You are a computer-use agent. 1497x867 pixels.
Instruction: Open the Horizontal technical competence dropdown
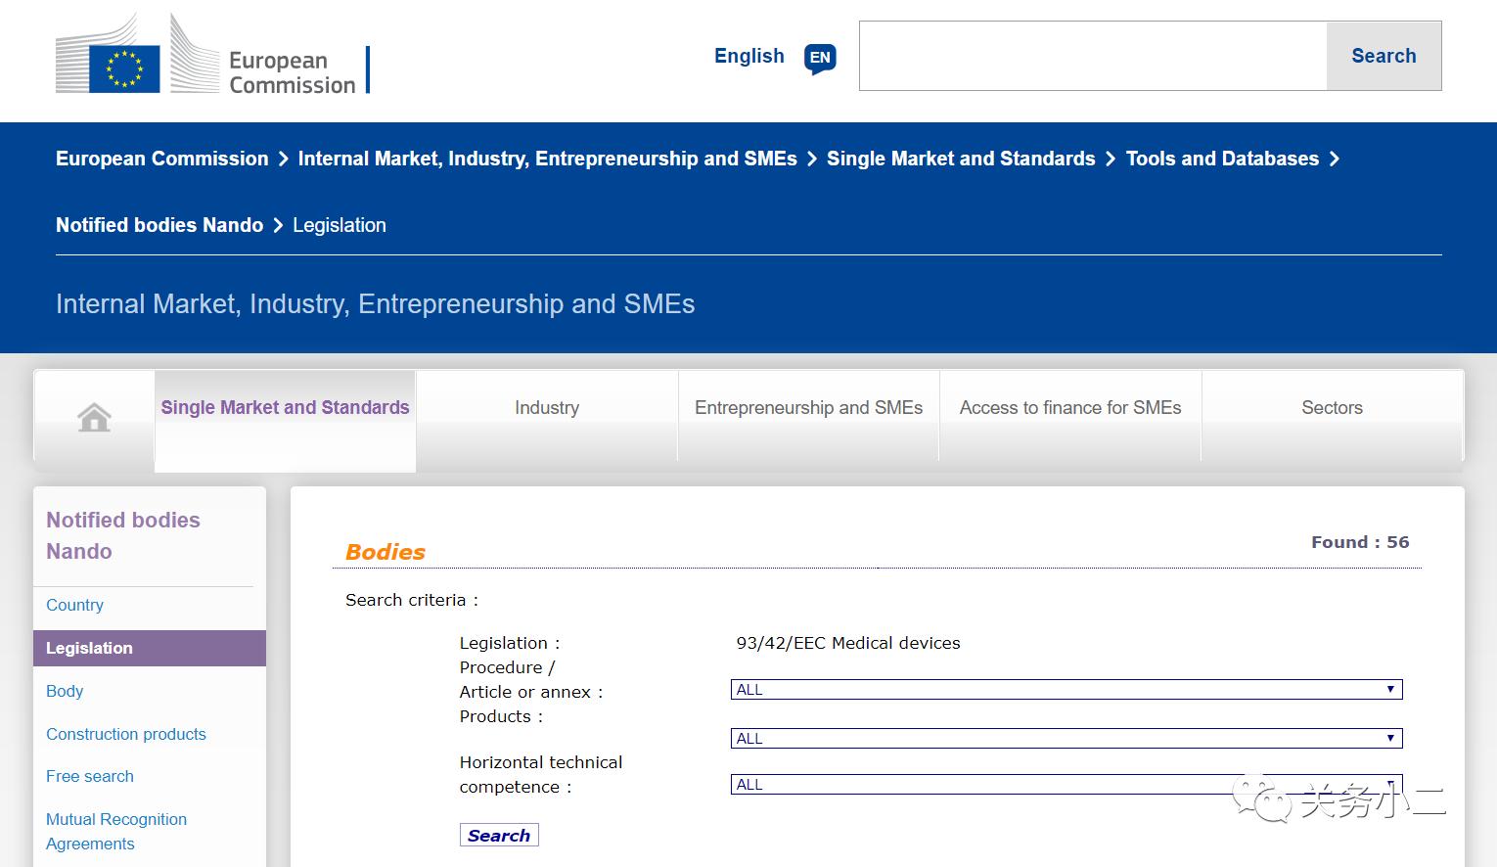1066,785
